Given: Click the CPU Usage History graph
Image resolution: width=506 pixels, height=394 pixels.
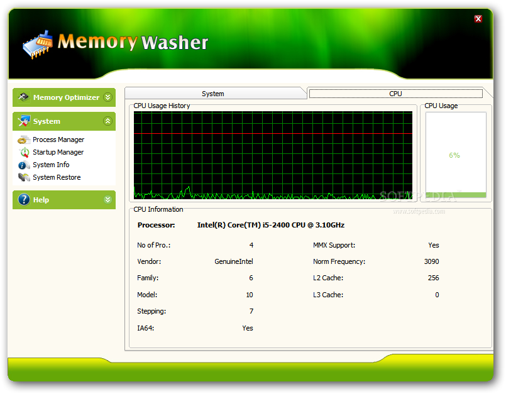Looking at the screenshot, I should pos(273,155).
